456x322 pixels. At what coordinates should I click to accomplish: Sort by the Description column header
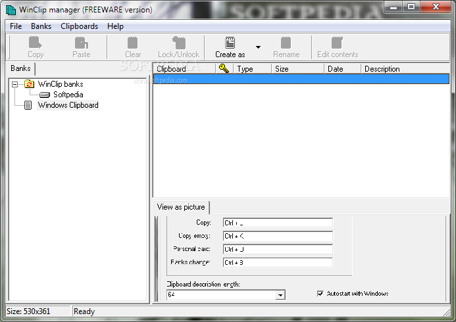[x=405, y=69]
